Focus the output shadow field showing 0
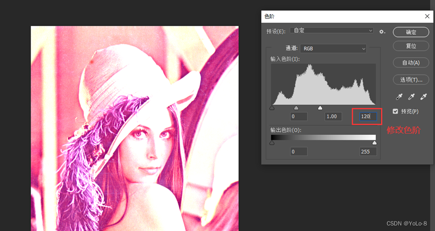 [299, 151]
